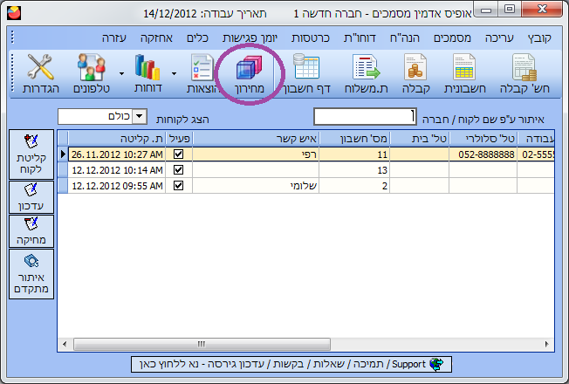Open the קבלה receipt icon
Image resolution: width=569 pixels, height=384 pixels.
[x=416, y=74]
